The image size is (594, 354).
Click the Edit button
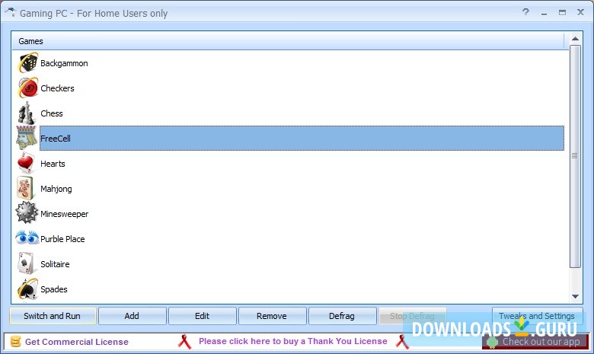click(x=202, y=316)
